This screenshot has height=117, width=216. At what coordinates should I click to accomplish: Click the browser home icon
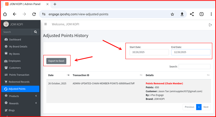tap(5, 14)
